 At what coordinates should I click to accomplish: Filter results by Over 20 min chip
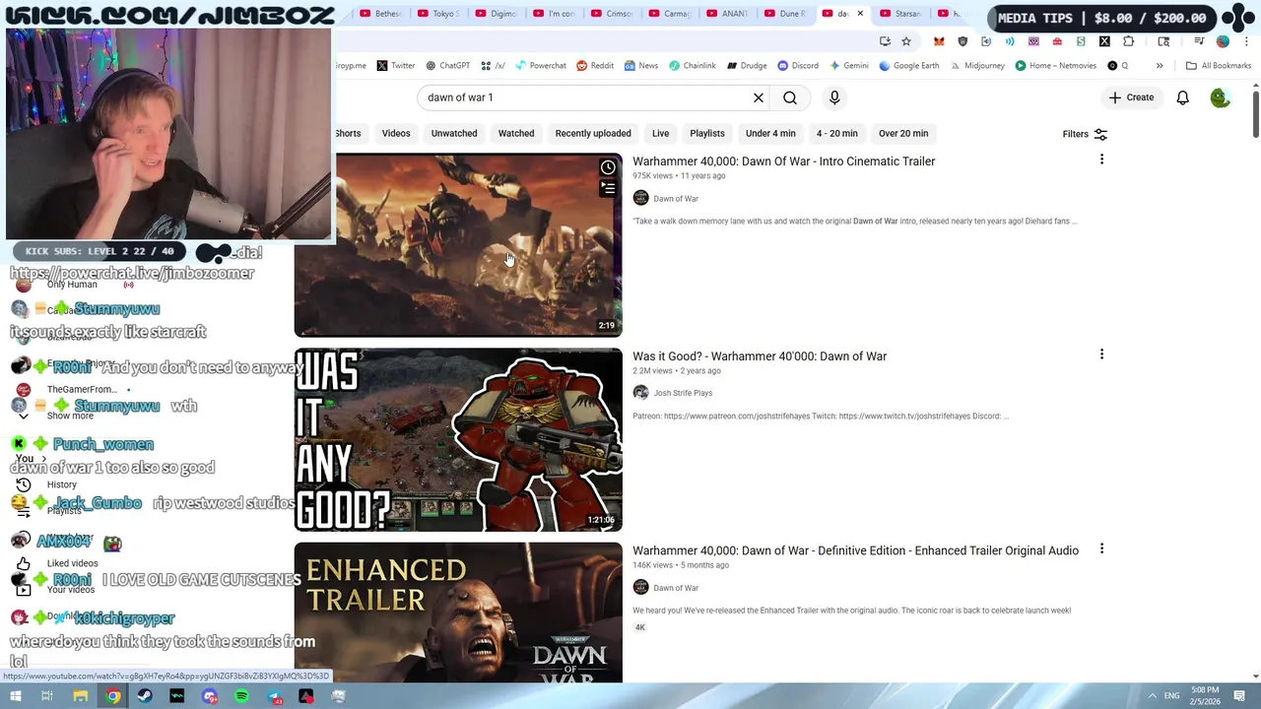click(903, 133)
